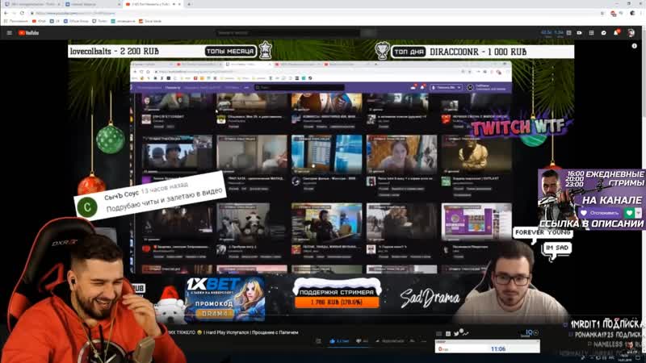Click the СычЪ Соус comment card in the video

coord(151,197)
